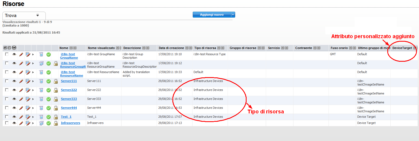Sort Servizio column descending
This screenshot has height=141, width=419.
pyautogui.click(x=286, y=48)
